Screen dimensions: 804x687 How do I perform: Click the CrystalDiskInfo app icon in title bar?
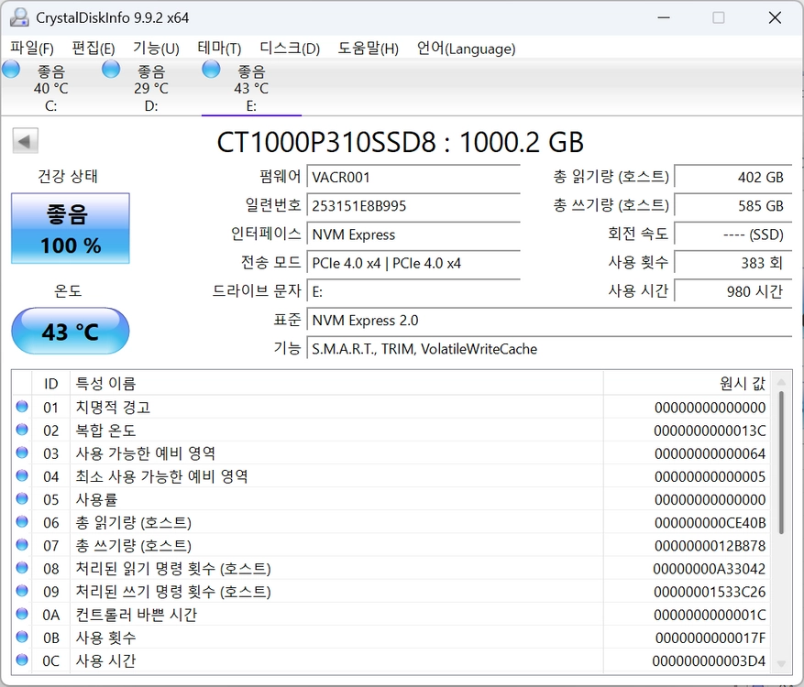[19, 17]
